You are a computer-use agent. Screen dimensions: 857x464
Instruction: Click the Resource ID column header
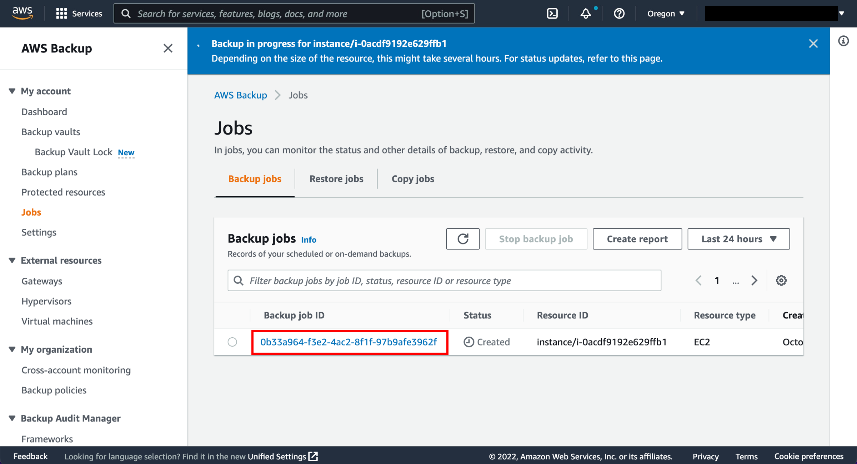pyautogui.click(x=562, y=315)
